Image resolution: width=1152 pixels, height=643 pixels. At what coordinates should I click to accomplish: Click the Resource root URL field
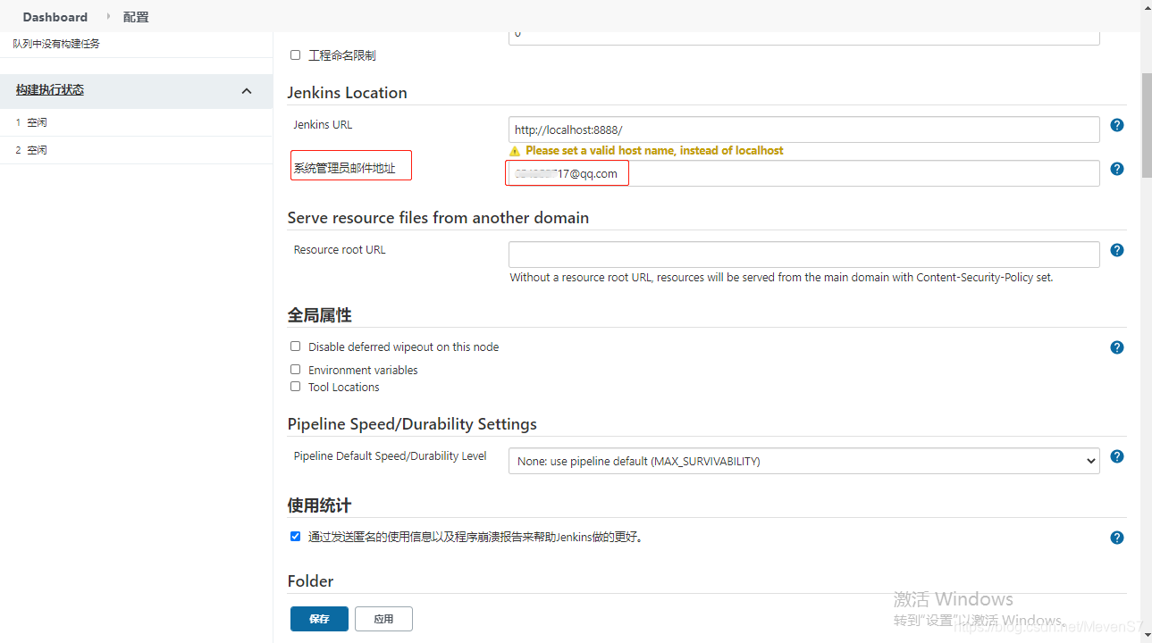[x=803, y=255]
